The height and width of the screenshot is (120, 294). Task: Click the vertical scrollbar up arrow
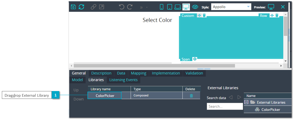pyautogui.click(x=285, y=14)
